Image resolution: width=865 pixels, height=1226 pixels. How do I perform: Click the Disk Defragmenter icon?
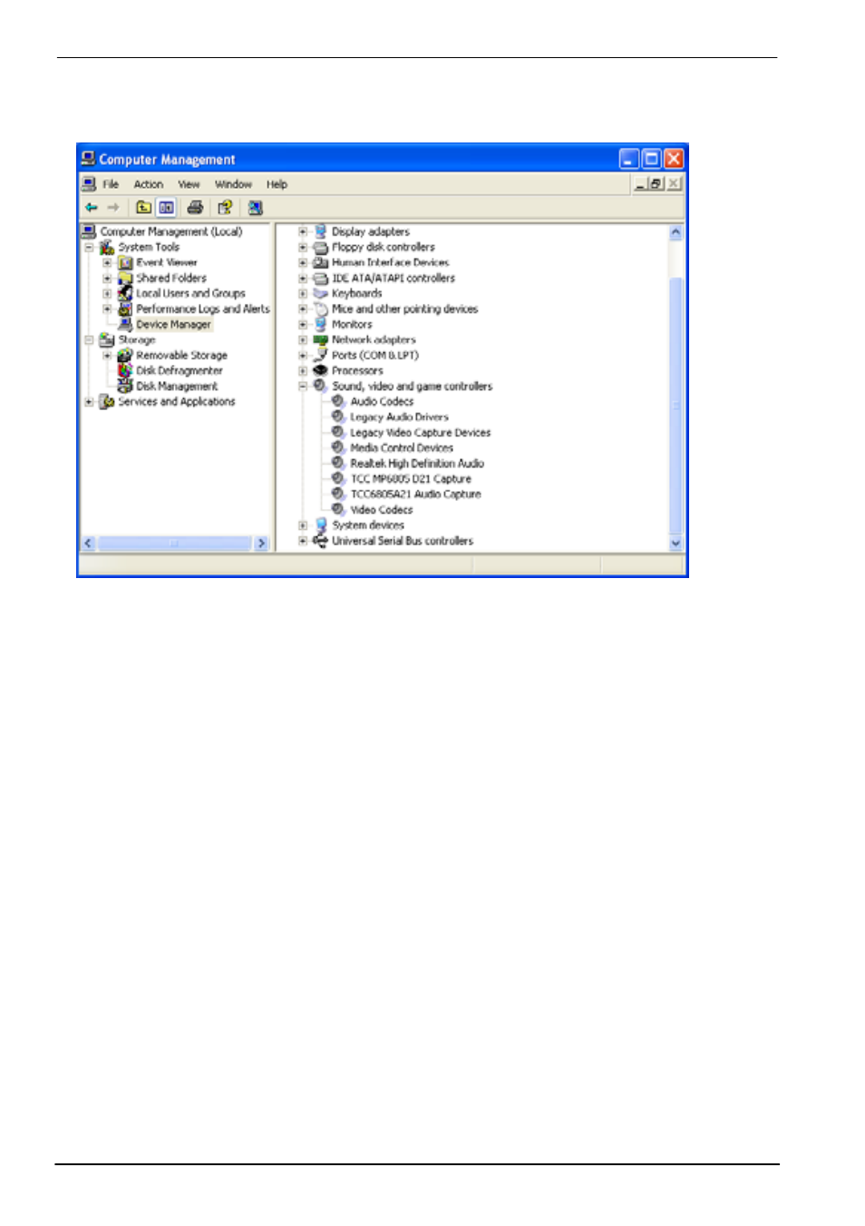click(125, 370)
